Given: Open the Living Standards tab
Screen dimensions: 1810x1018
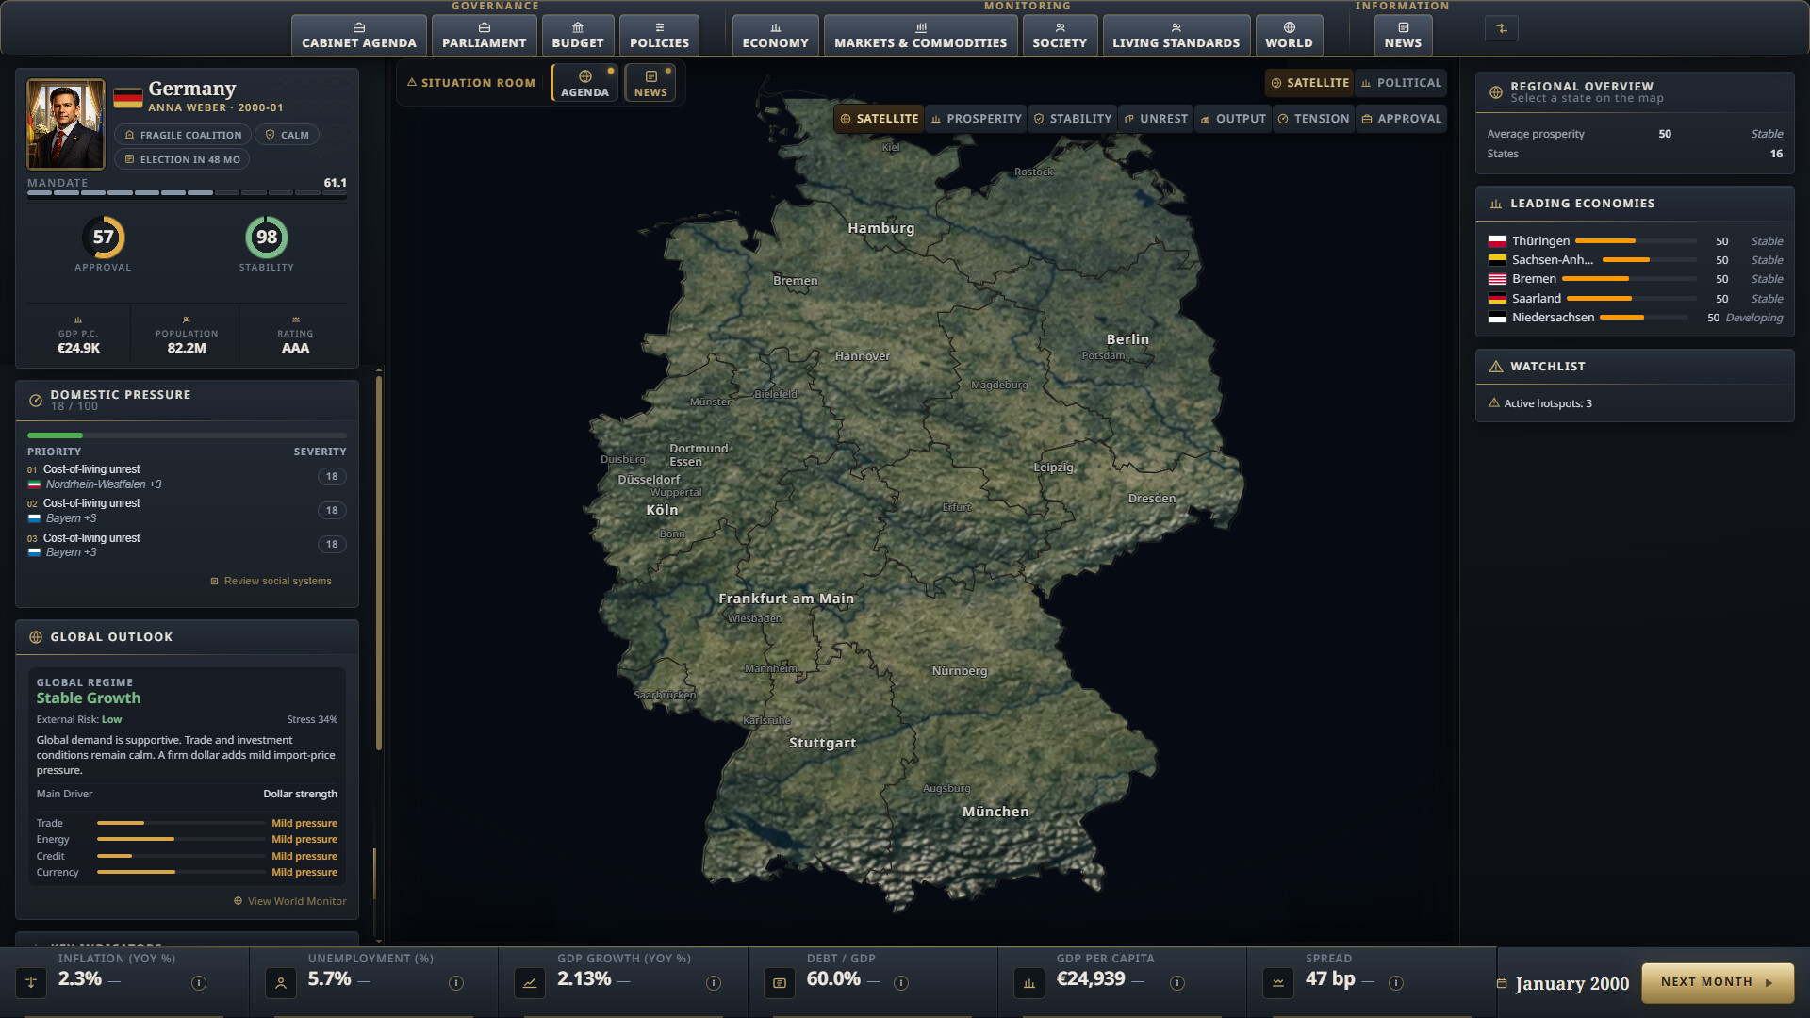Looking at the screenshot, I should pos(1176,36).
